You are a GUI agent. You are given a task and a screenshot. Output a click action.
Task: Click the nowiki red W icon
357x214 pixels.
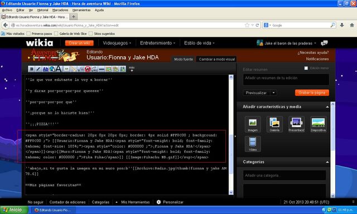(88, 69)
